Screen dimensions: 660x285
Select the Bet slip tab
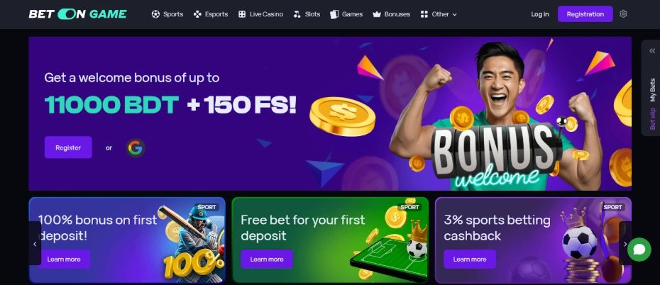pyautogui.click(x=653, y=119)
